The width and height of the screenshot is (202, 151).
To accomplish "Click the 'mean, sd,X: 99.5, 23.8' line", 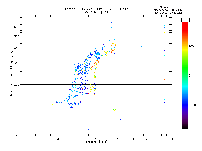I will [x=168, y=13].
